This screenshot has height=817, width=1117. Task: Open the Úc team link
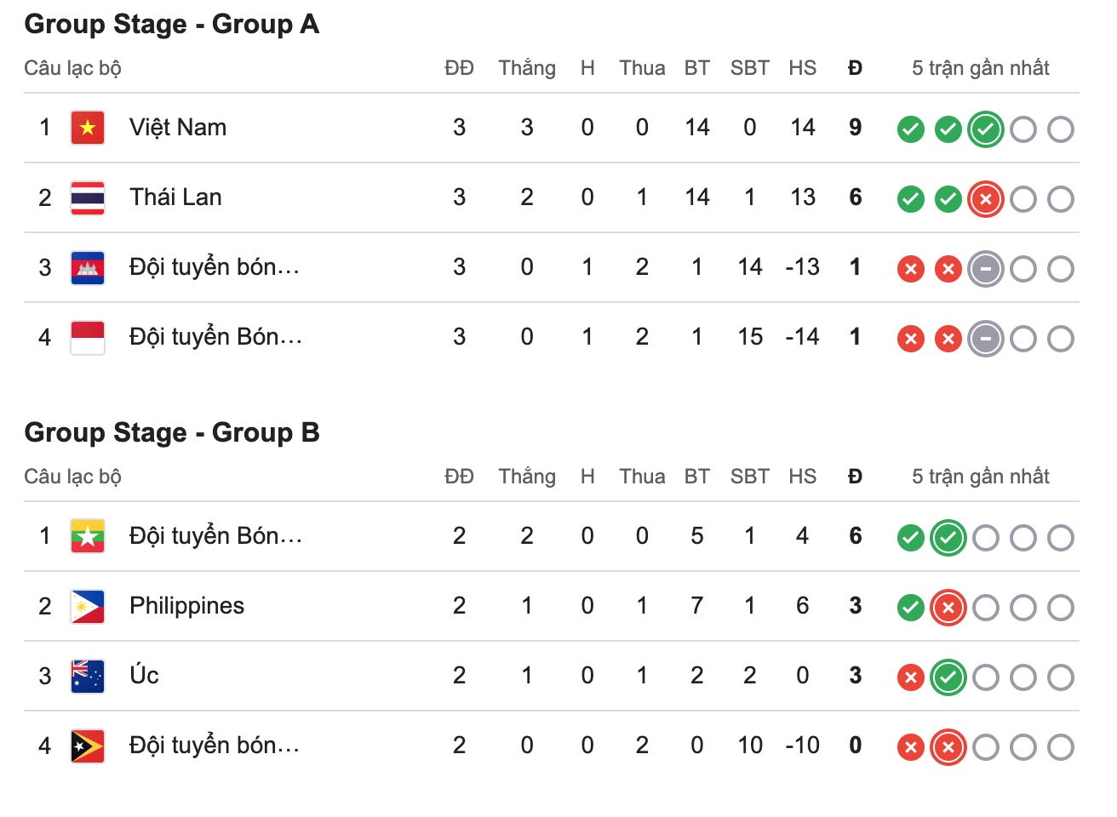coord(144,676)
